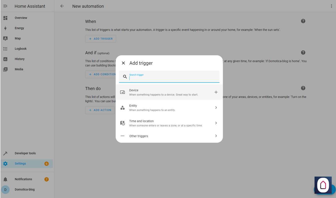
Task: Open History from the sidebar
Action: [x=20, y=59]
